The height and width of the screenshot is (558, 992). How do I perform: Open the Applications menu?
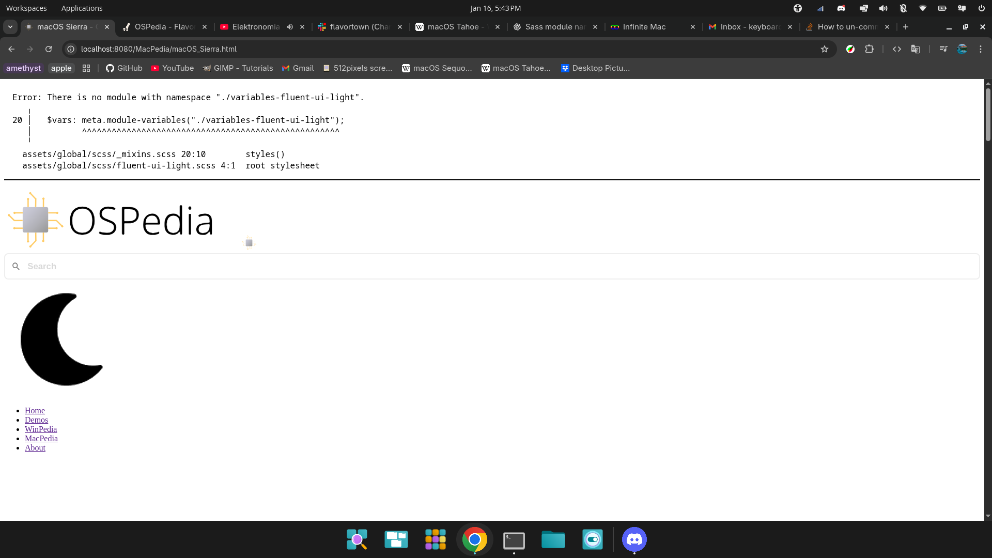82,8
